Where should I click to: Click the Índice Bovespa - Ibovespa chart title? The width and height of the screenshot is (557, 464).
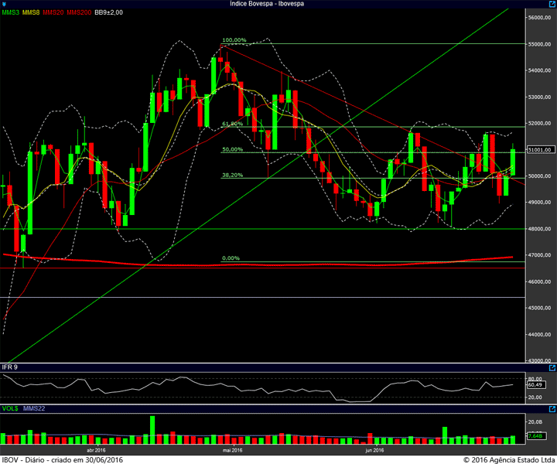click(x=266, y=4)
